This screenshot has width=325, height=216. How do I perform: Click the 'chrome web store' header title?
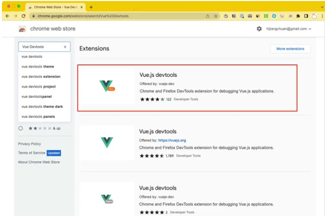coord(52,29)
